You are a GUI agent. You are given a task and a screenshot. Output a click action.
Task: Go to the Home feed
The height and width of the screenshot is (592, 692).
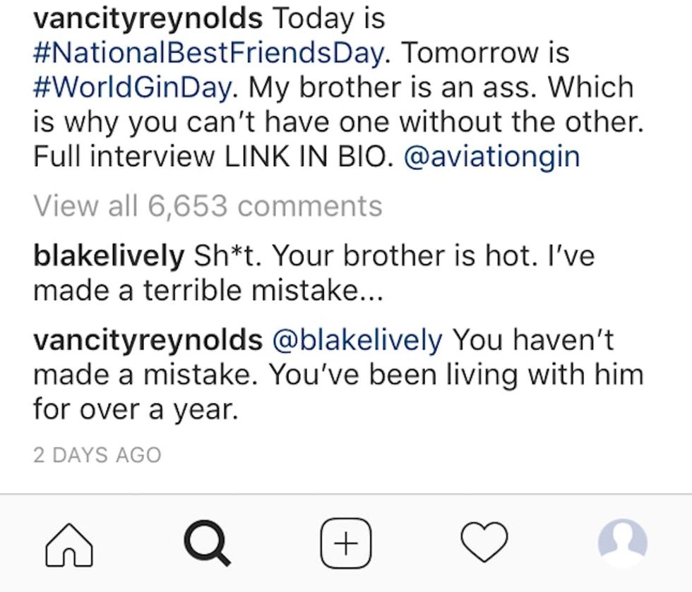click(68, 544)
